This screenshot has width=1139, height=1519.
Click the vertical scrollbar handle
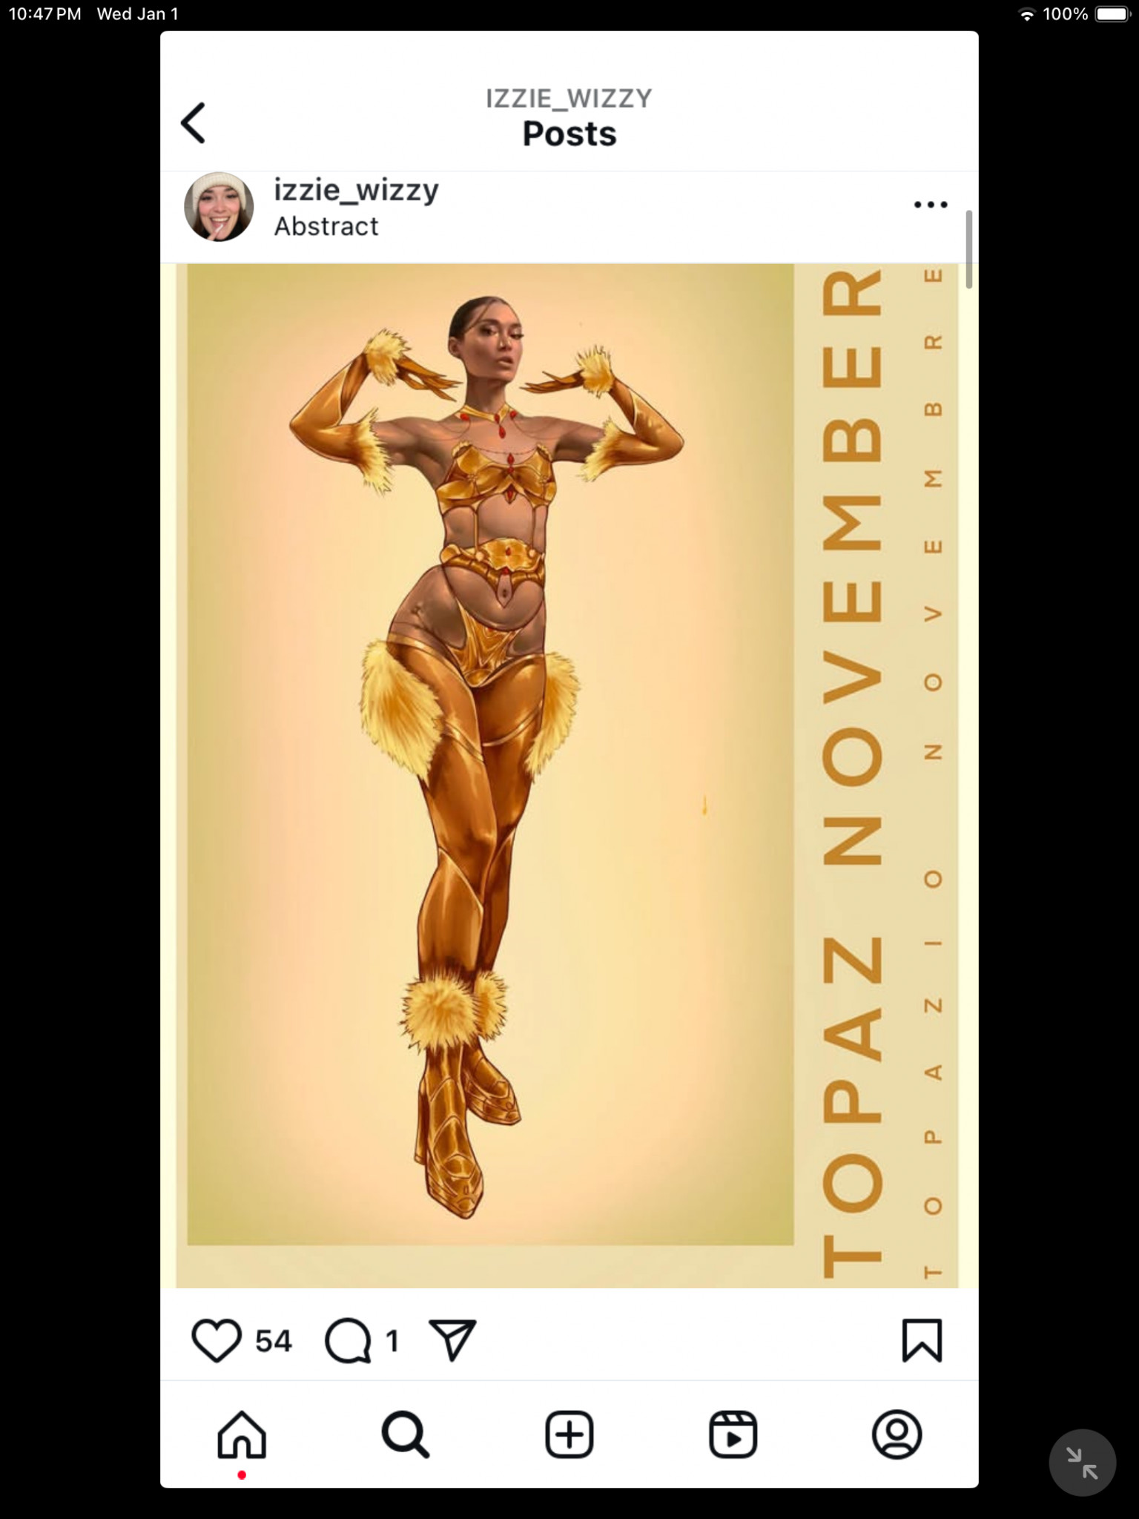click(x=968, y=249)
